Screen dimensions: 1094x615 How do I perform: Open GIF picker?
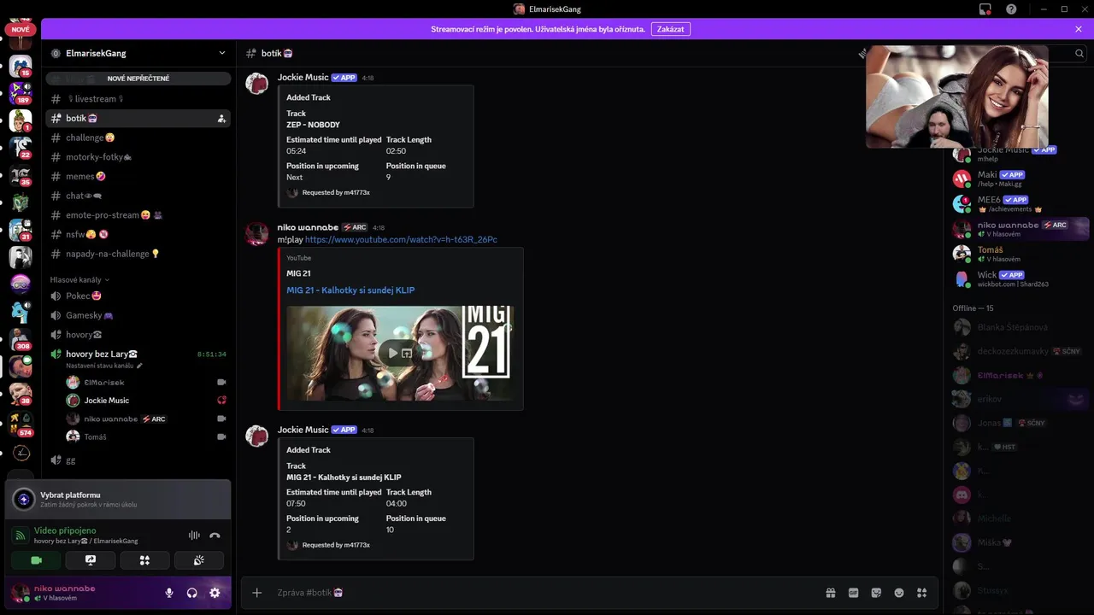coord(853,593)
